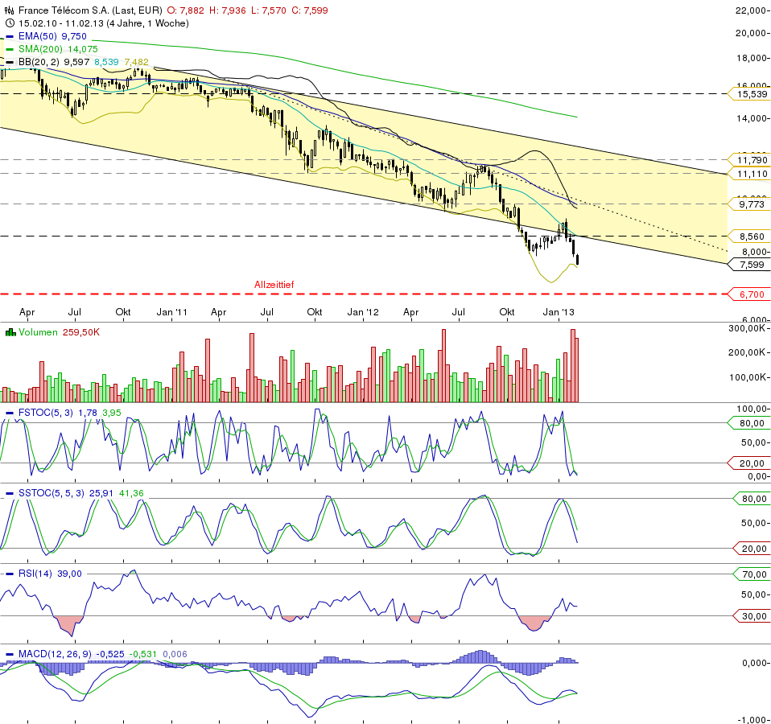This screenshot has width=771, height=724.
Task: Select the SMA(200) indicator label
Action: click(41, 49)
